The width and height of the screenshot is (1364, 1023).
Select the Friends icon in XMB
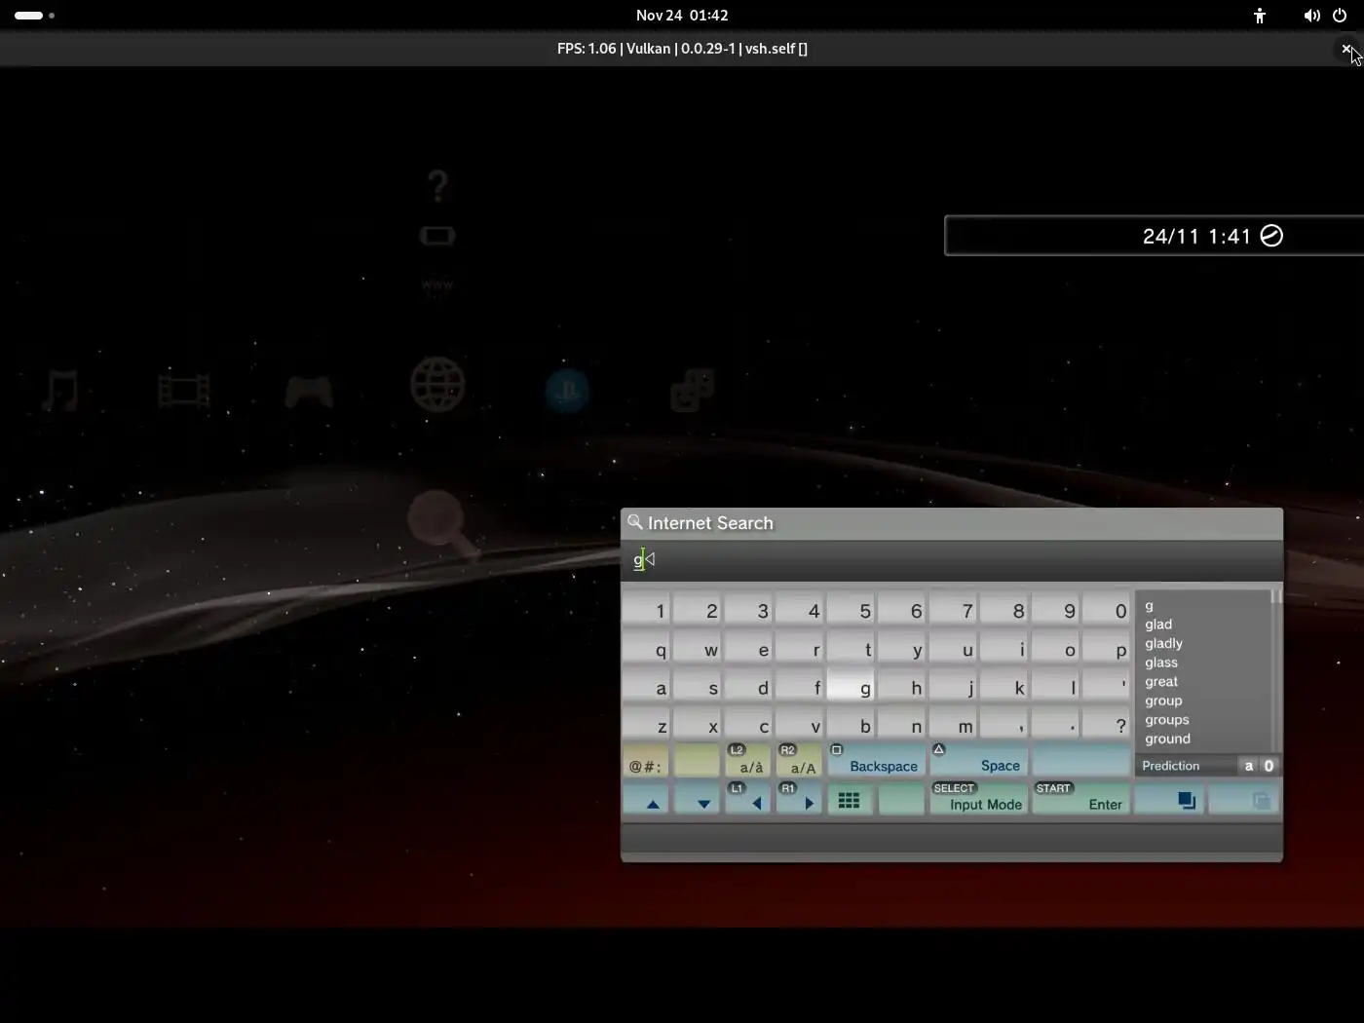click(x=693, y=390)
